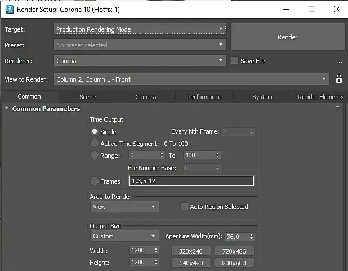Enable the Save File checkbox
The image size is (348, 271).
click(235, 61)
